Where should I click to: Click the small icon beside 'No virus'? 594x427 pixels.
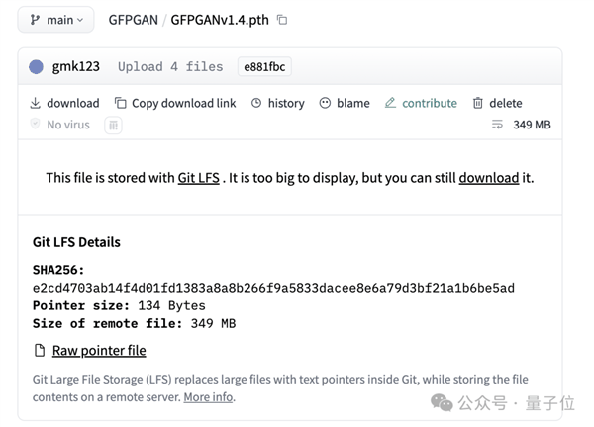(113, 125)
